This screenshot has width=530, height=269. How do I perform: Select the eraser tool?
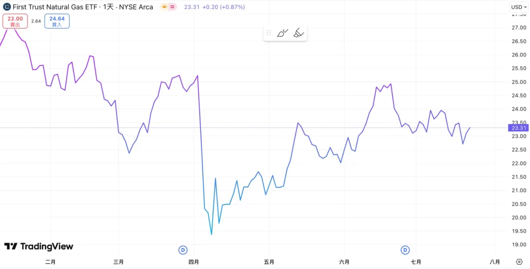point(299,33)
